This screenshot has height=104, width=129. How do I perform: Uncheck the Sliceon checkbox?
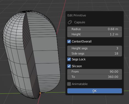tap(69, 66)
